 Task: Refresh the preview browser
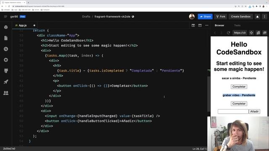[x=228, y=33]
